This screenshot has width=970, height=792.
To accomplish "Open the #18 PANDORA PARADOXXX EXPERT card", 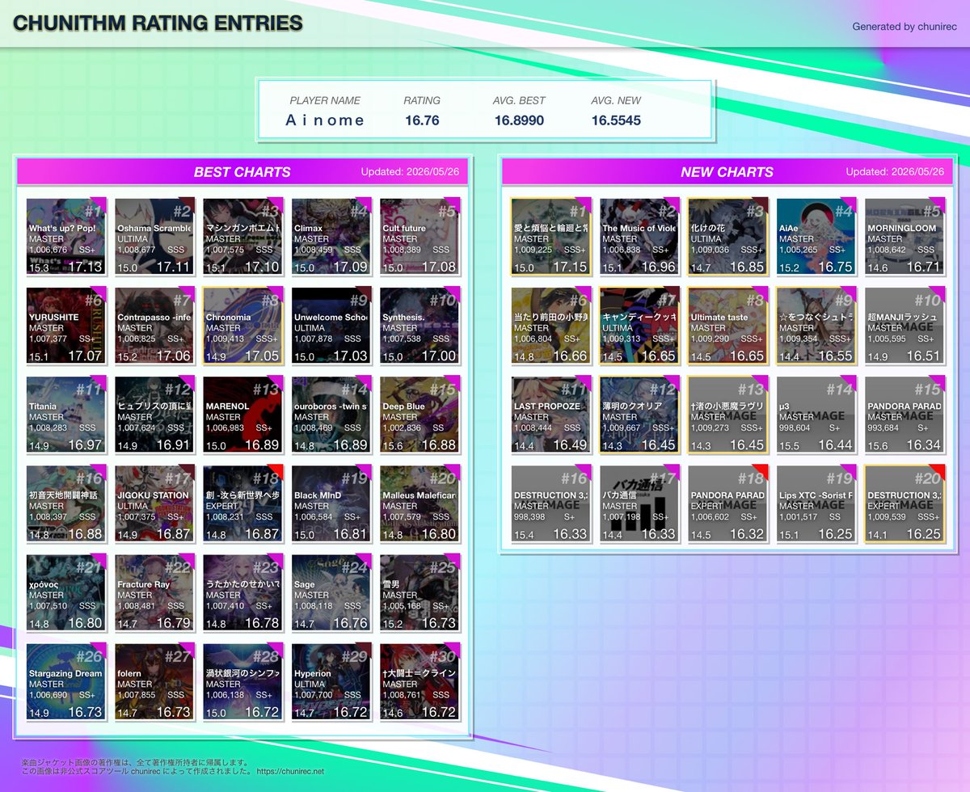I will pos(727,503).
